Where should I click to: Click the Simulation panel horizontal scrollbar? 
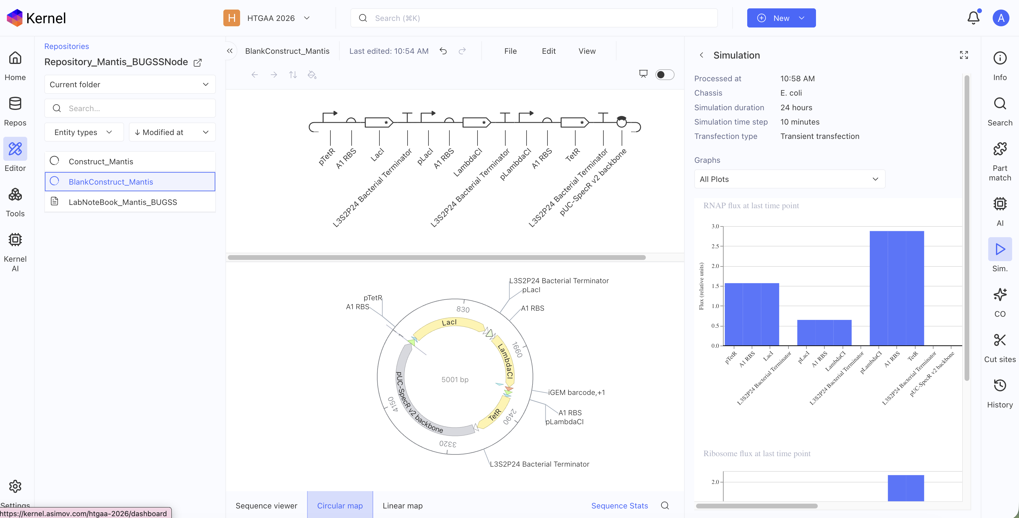(757, 506)
